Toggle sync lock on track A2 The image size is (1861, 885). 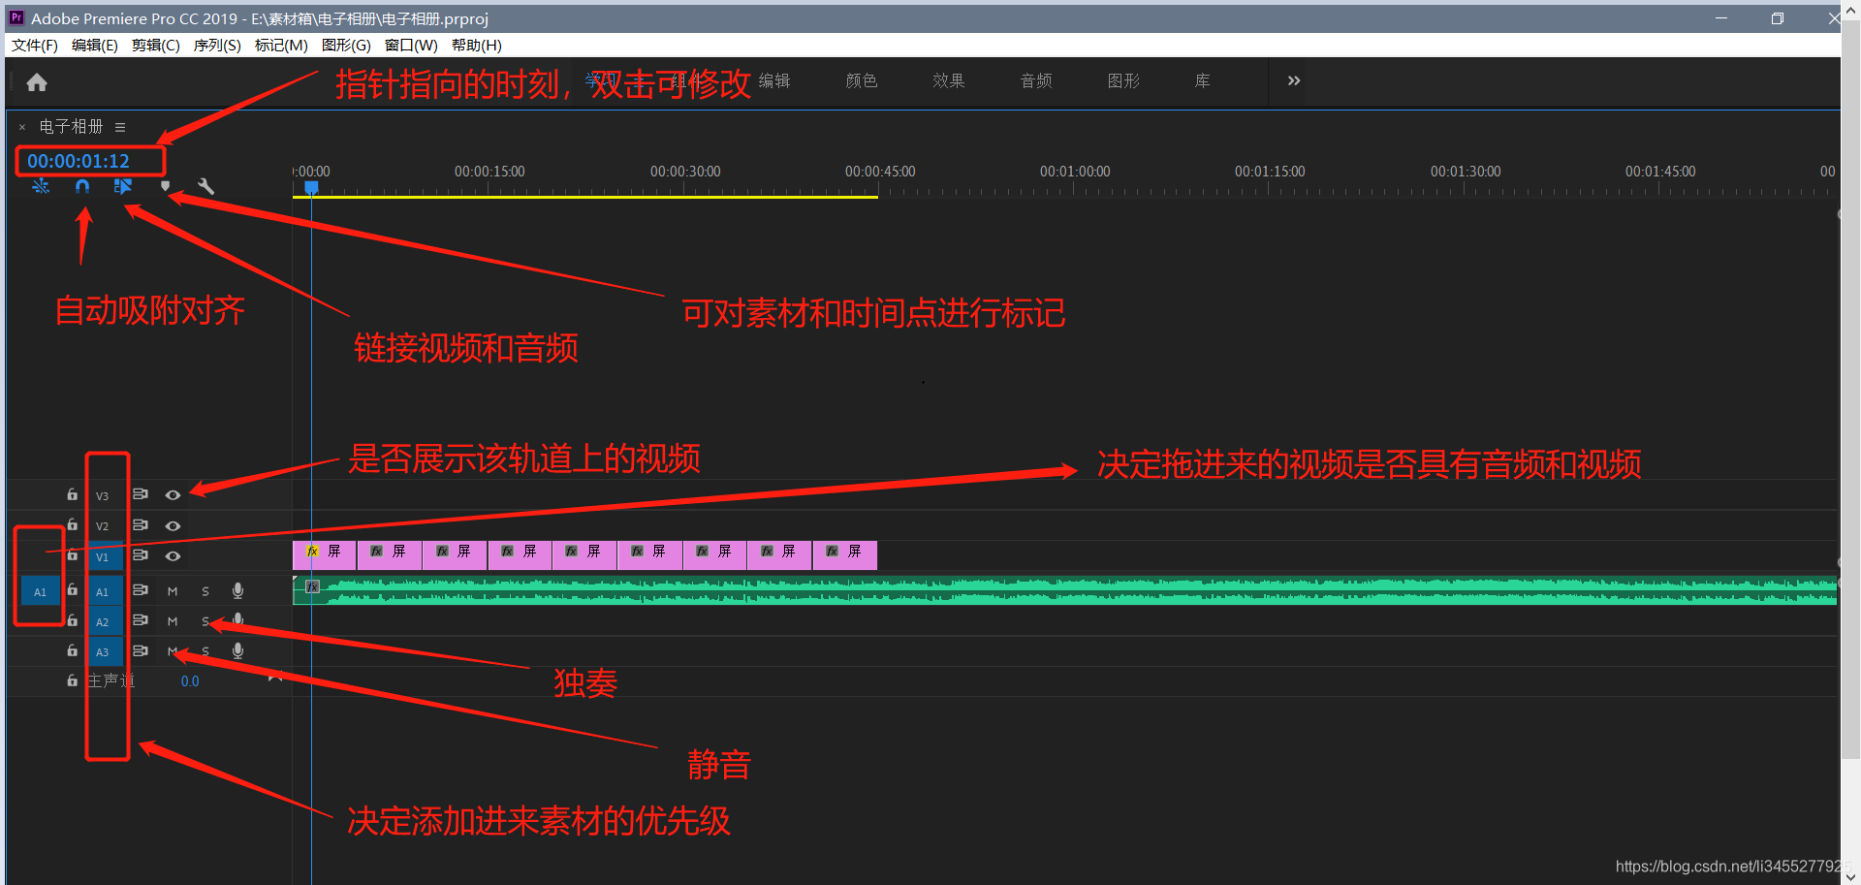[141, 620]
